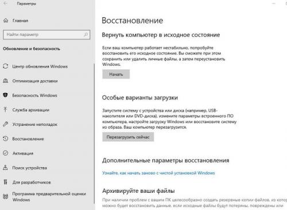Click the Для разработчиков tools icon
Image resolution: width=287 pixels, height=210 pixels.
coord(5,182)
